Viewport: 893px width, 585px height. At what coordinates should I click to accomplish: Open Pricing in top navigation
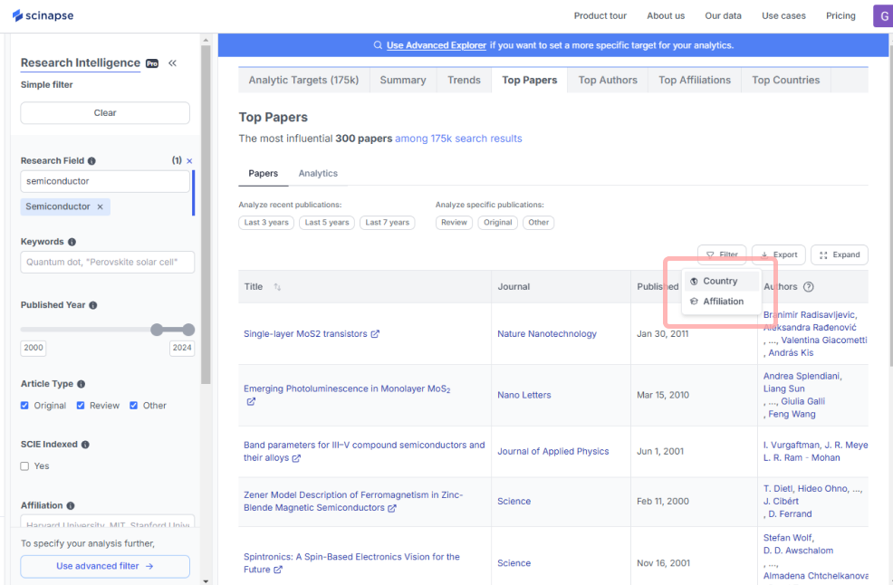coord(840,16)
